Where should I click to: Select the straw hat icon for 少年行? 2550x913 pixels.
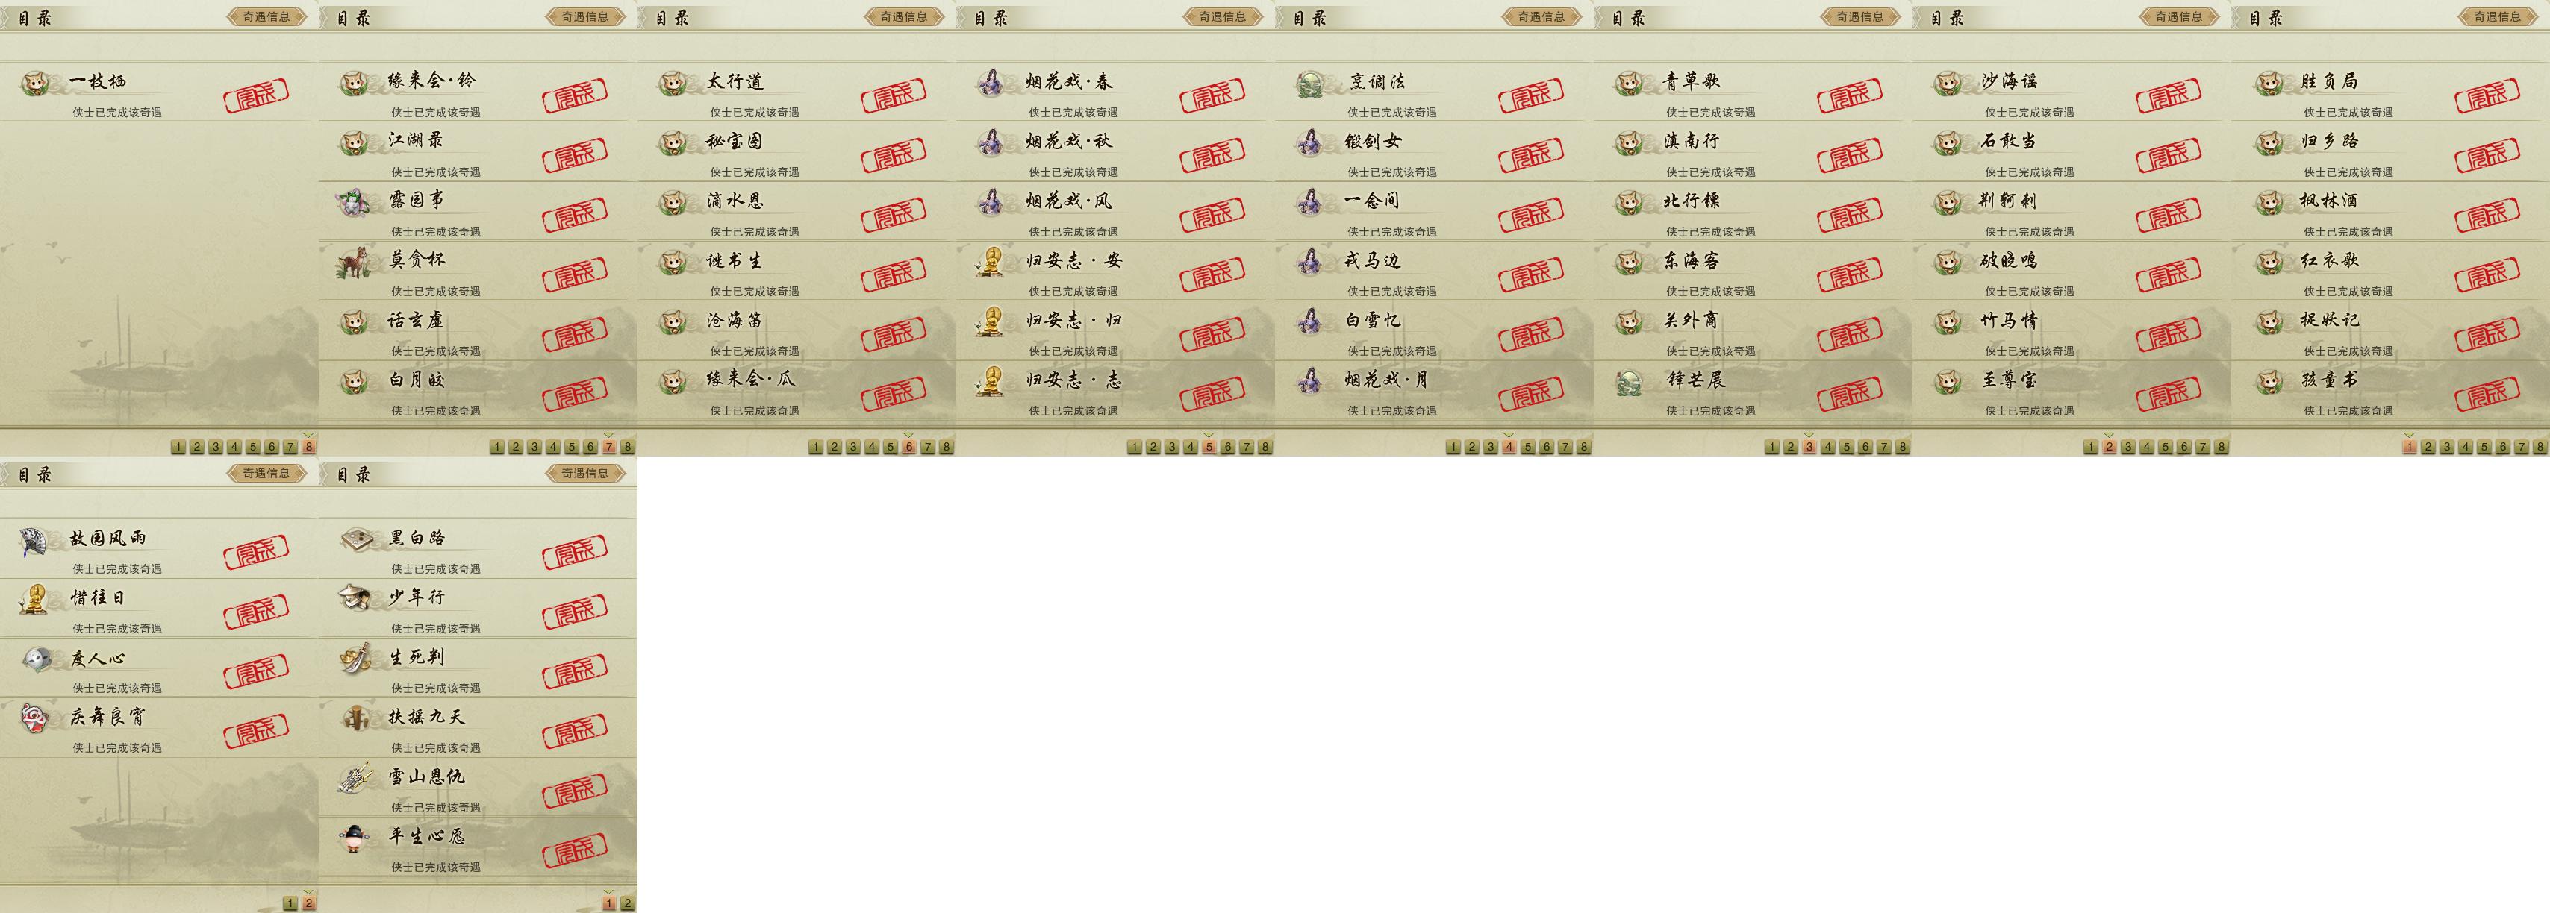353,597
